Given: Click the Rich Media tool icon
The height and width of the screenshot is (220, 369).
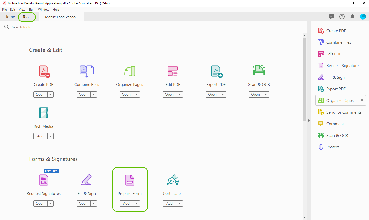Looking at the screenshot, I should coord(43,113).
